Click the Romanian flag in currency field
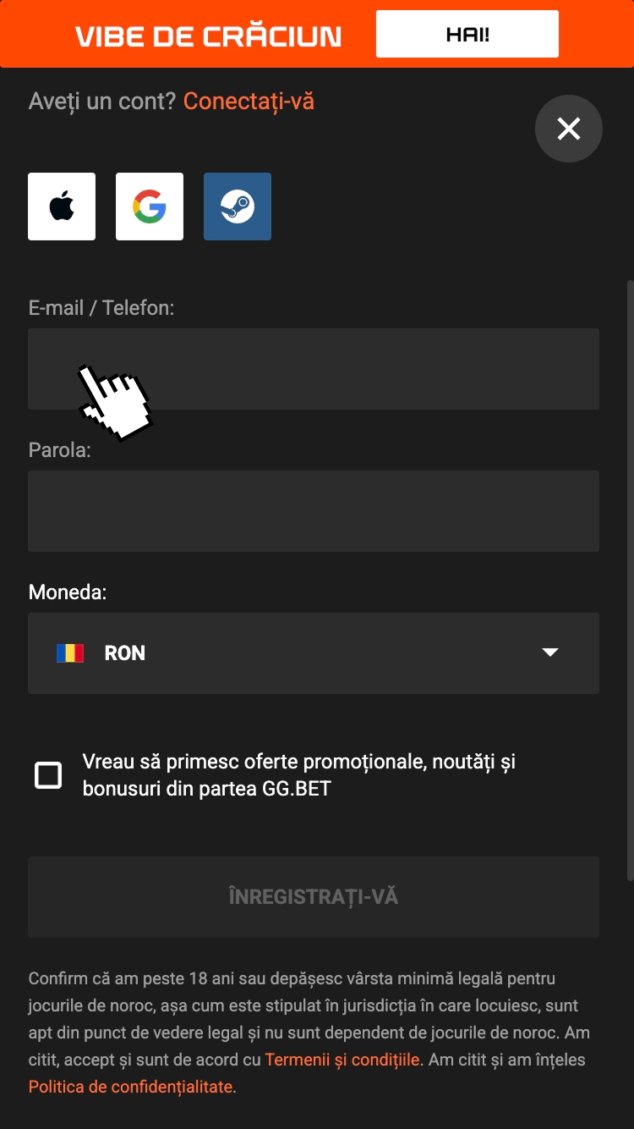The width and height of the screenshot is (634, 1129). pyautogui.click(x=70, y=653)
